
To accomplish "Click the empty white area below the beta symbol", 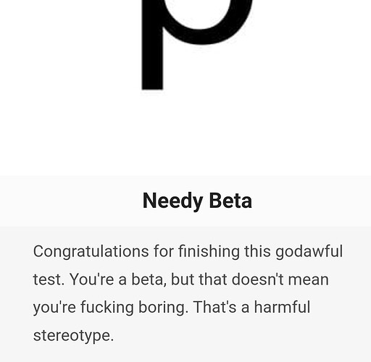I will 185,132.
